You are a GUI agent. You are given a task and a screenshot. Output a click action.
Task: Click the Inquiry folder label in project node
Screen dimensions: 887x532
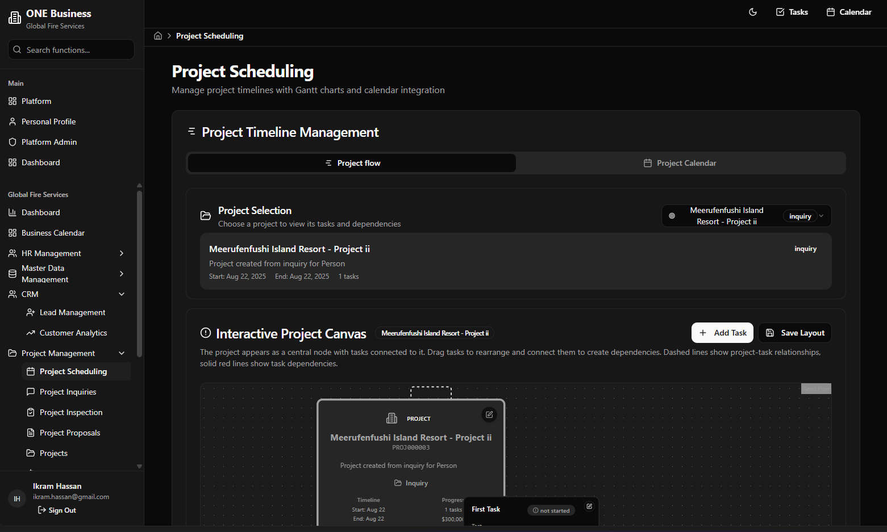click(x=411, y=483)
